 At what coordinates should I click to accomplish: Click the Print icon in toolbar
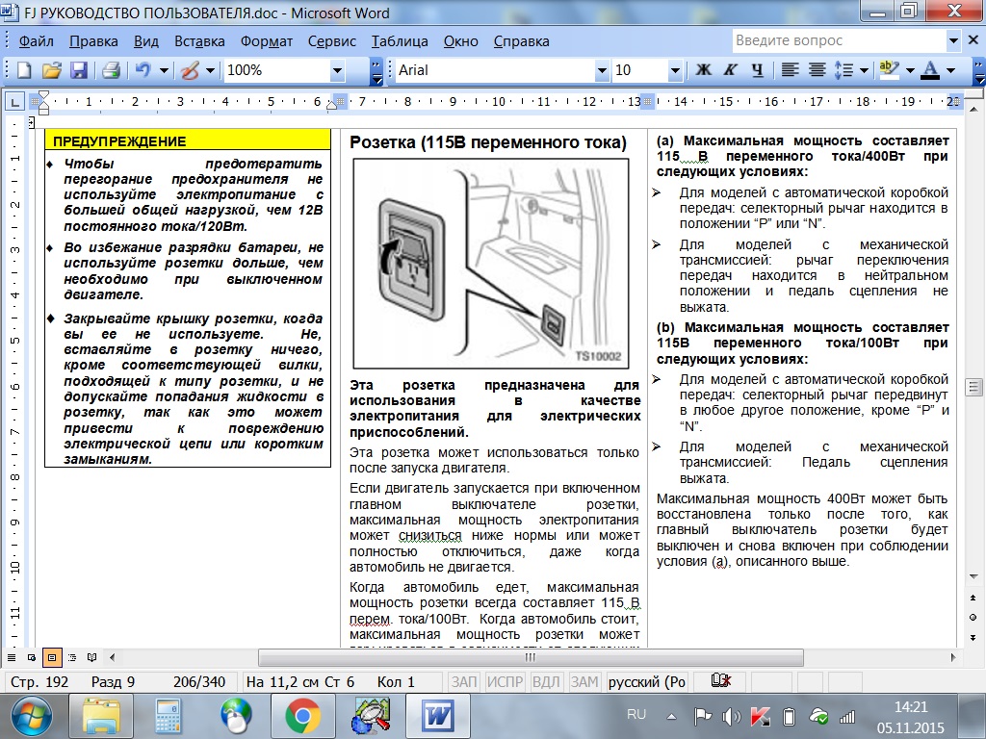(x=111, y=70)
